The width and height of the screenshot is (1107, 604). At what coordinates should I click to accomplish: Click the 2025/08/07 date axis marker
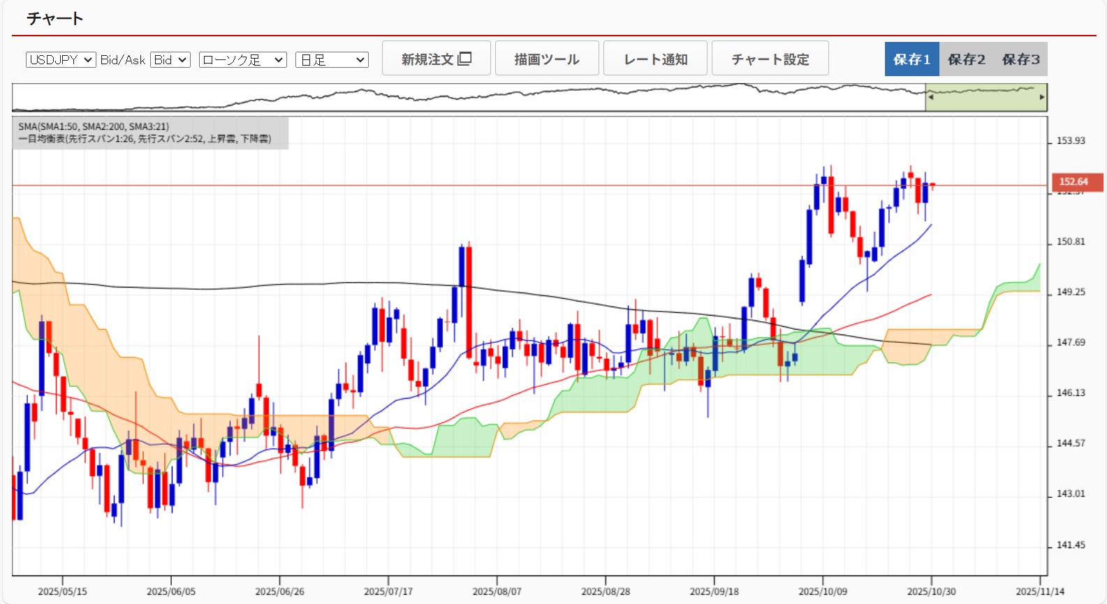click(x=497, y=591)
